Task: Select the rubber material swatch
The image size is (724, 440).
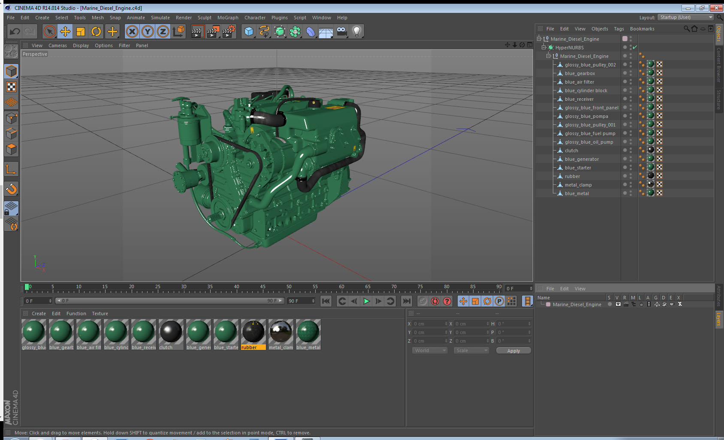Action: coord(253,335)
